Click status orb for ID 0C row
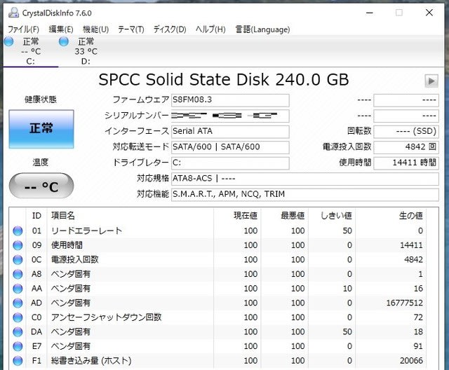Image resolution: width=449 pixels, height=370 pixels. click(18, 259)
